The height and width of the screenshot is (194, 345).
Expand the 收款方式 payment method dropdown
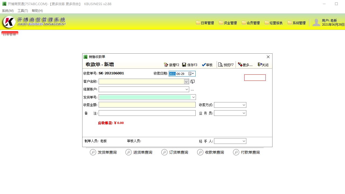[244, 105]
